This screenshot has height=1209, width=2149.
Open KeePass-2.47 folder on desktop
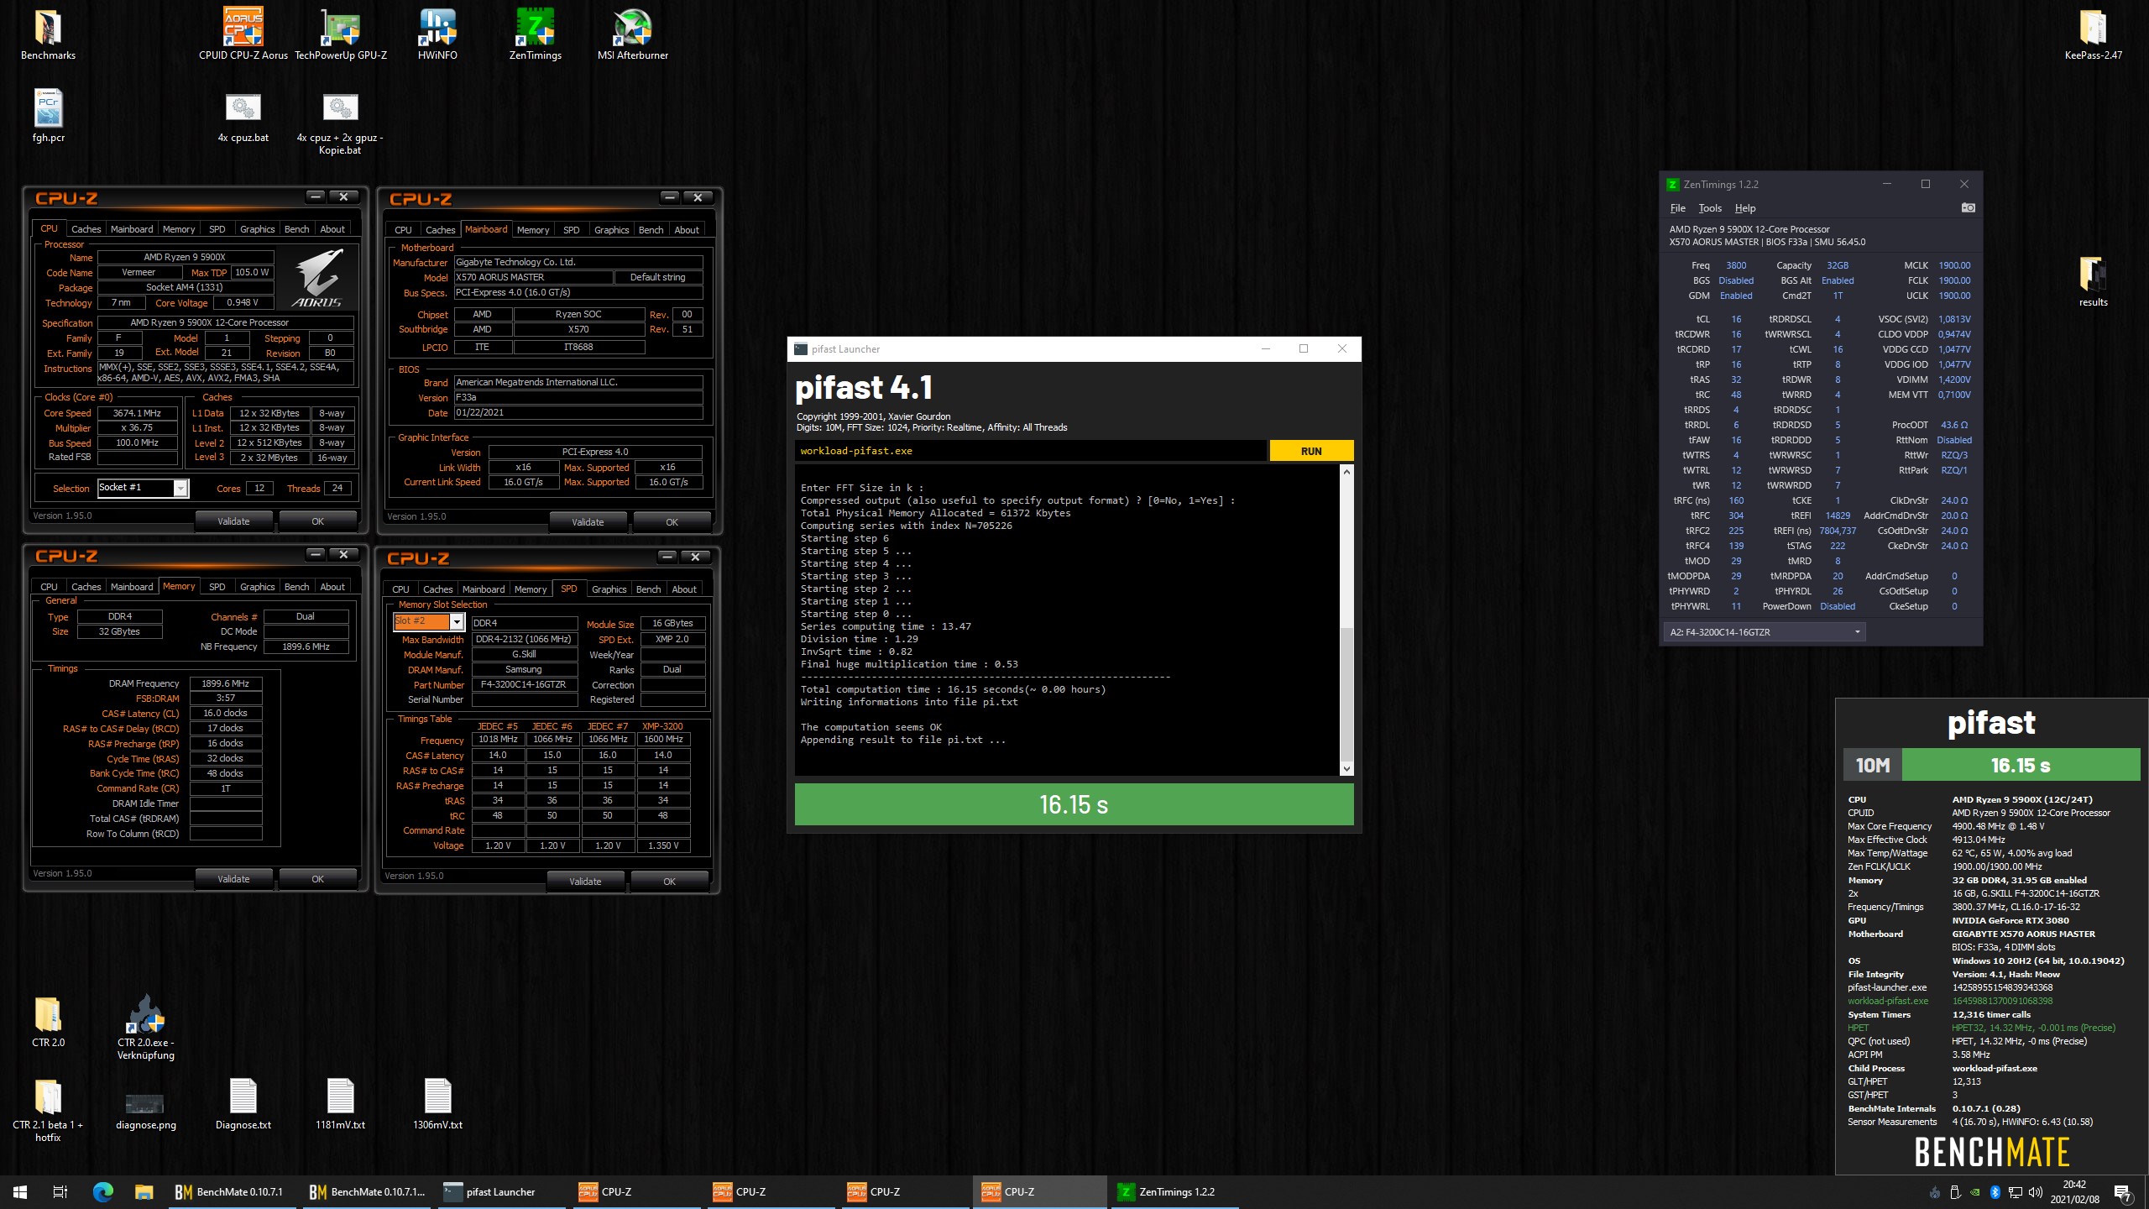pos(2093,34)
